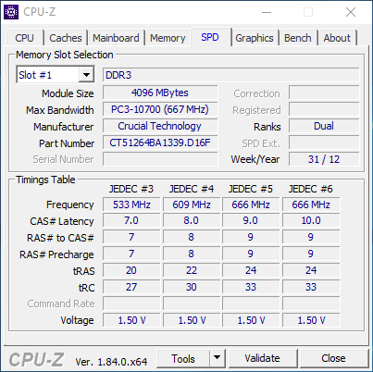
Task: Click the Crucial Technology manufacturer field
Action: (x=160, y=126)
